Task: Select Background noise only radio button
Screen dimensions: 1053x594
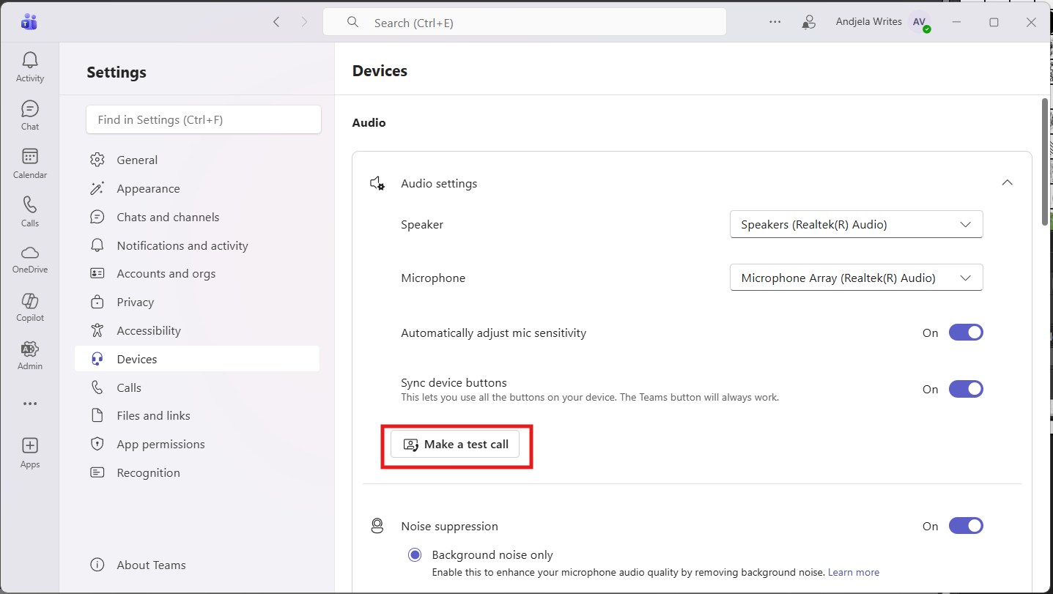Action: pyautogui.click(x=415, y=555)
